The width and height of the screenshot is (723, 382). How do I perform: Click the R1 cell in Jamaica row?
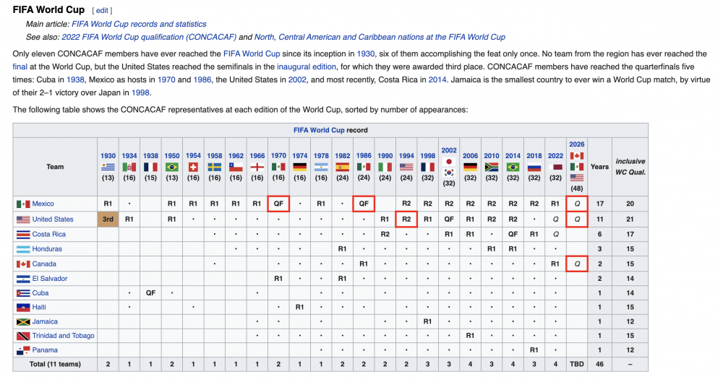(427, 321)
